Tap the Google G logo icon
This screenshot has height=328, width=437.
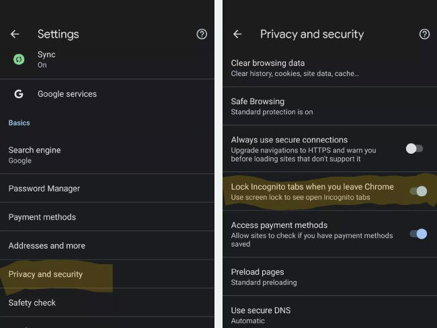click(19, 94)
